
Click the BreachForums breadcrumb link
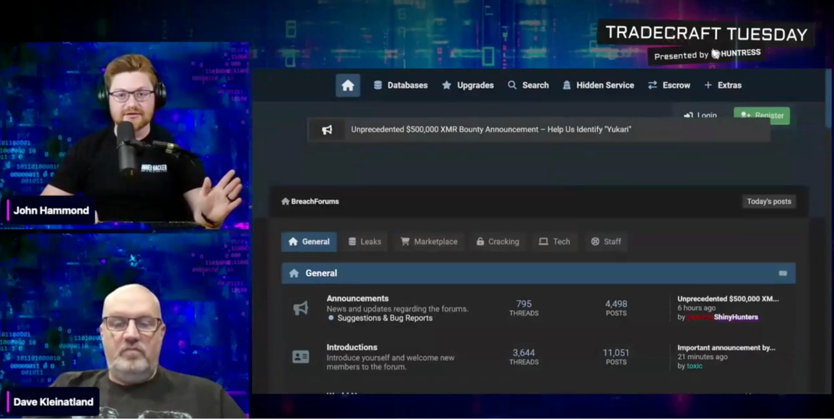pos(315,202)
